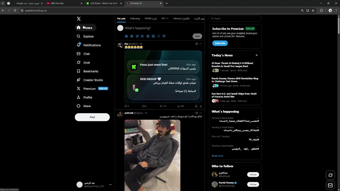Bookmark rEo's post
This screenshot has height=191, width=340.
click(196, 106)
